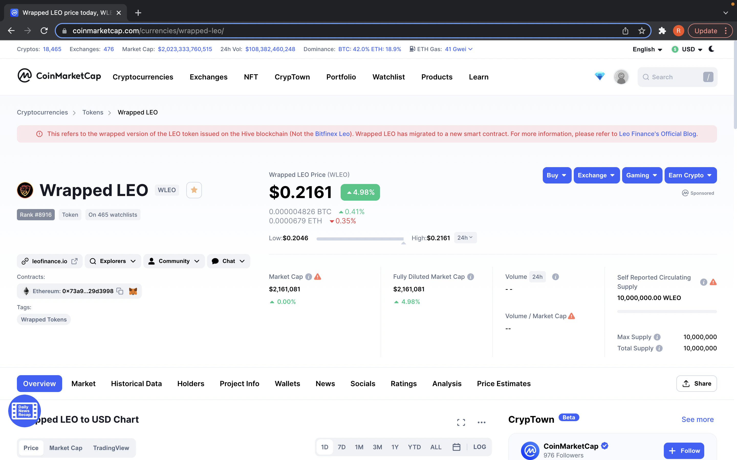
Task: Expand the Buy dropdown
Action: 557,175
